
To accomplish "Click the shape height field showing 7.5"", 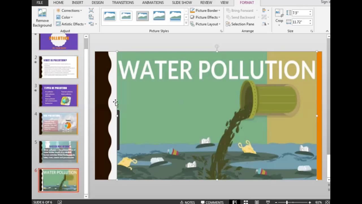I will click(300, 13).
